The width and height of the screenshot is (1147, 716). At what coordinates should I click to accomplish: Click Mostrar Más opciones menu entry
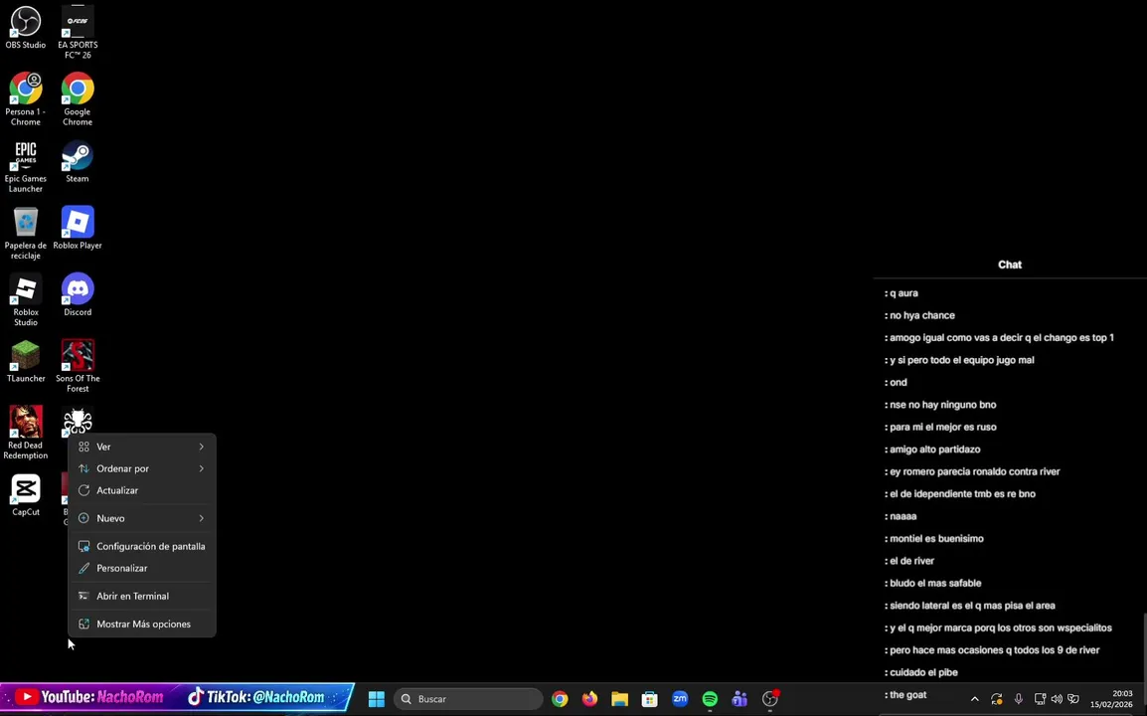[x=142, y=624]
